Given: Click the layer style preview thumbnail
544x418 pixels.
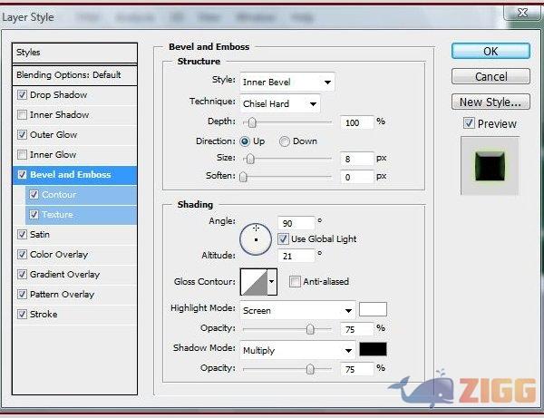Looking at the screenshot, I should [490, 165].
